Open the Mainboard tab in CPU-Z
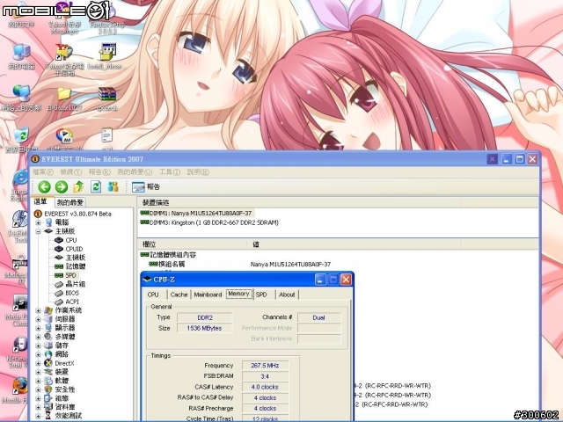Viewport: 563px width, 422px height. 208,295
